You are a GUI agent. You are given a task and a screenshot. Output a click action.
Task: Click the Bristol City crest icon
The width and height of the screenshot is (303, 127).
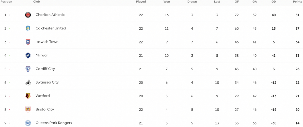[28, 110]
